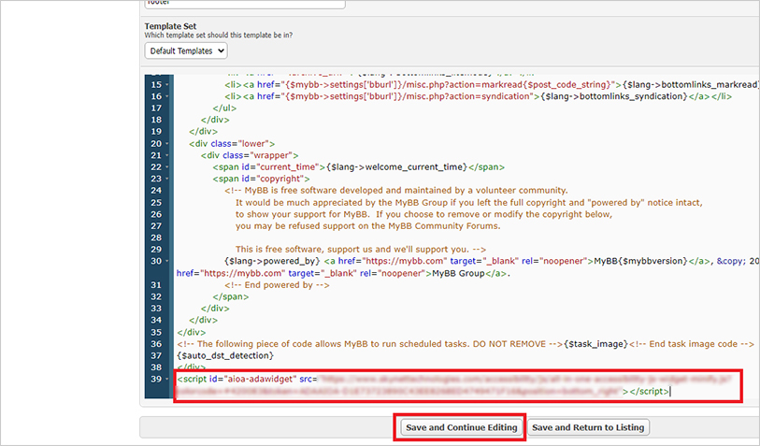Click fold arrow beside line 16
Viewport: 760px width, 446px height.
(x=169, y=96)
